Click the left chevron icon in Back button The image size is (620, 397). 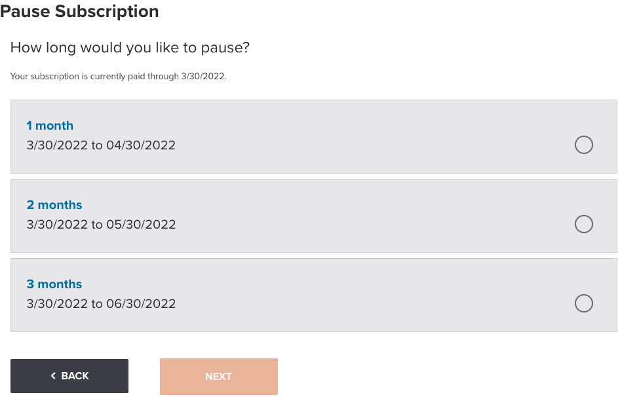pos(53,376)
